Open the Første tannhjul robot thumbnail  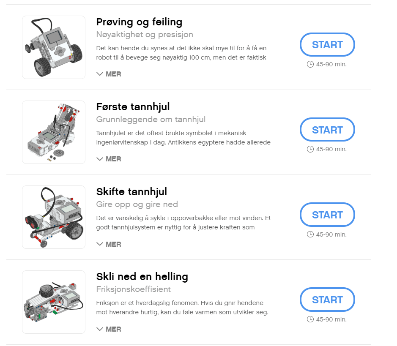54,132
